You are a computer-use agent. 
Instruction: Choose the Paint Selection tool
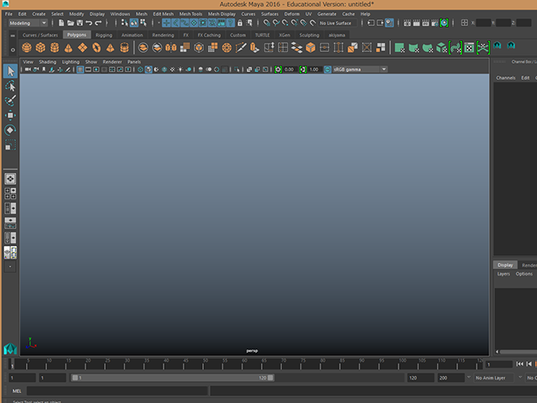10,101
